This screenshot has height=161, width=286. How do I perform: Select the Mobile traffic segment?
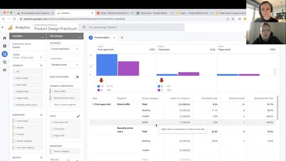[x=28, y=91]
